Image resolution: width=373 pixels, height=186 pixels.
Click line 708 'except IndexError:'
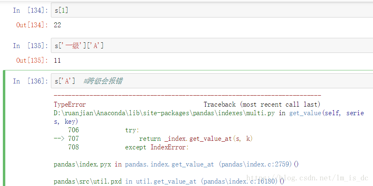[x=128, y=147]
